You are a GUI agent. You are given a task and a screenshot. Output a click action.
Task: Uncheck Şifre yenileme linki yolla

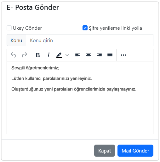[85, 28]
